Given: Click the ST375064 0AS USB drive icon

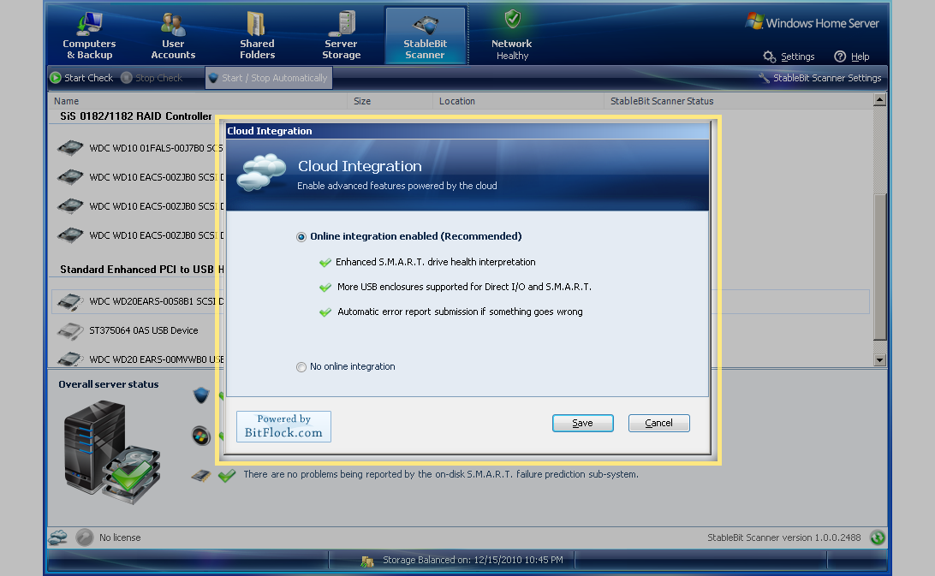Looking at the screenshot, I should click(x=70, y=330).
